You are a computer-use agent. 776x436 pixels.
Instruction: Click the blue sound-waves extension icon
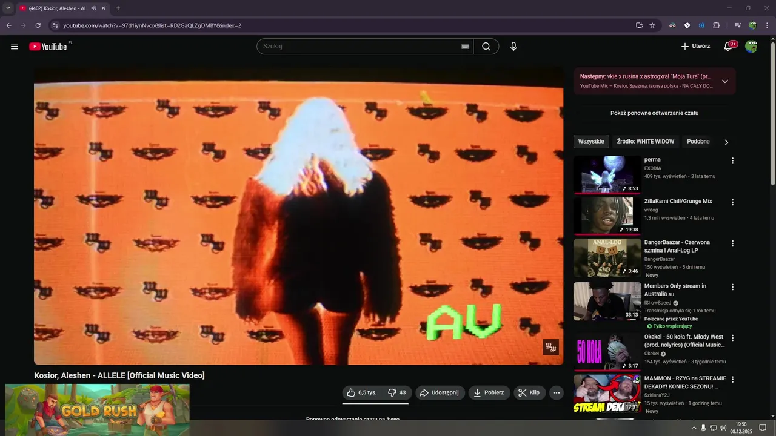(701, 25)
